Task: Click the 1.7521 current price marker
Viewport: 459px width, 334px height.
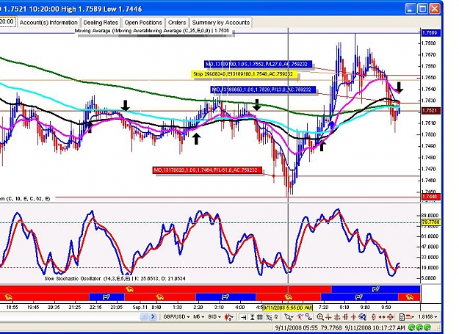Action: [x=430, y=111]
